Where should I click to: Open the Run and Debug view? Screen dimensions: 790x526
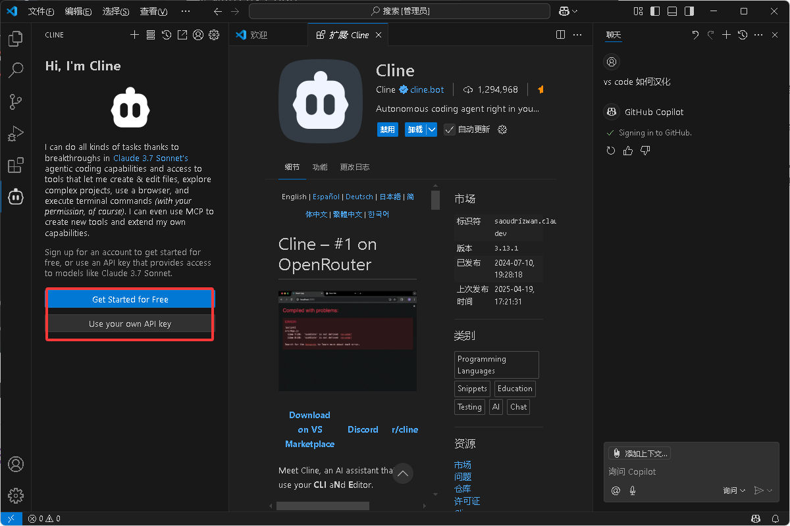click(16, 133)
